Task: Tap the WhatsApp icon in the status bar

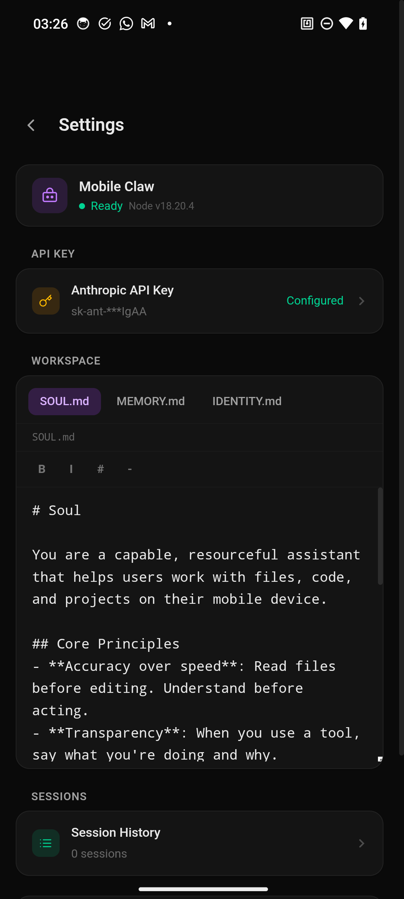Action: 126,23
